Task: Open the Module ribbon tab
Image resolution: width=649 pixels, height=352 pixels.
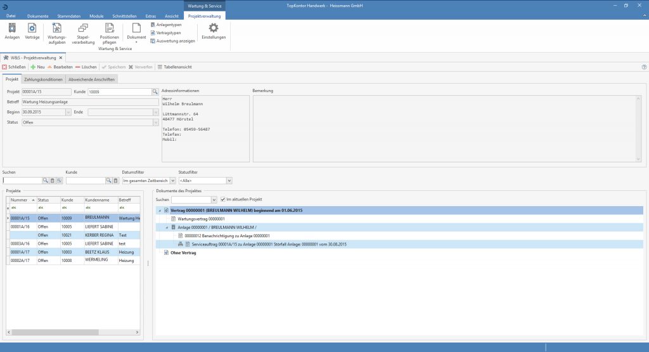Action: pyautogui.click(x=96, y=16)
